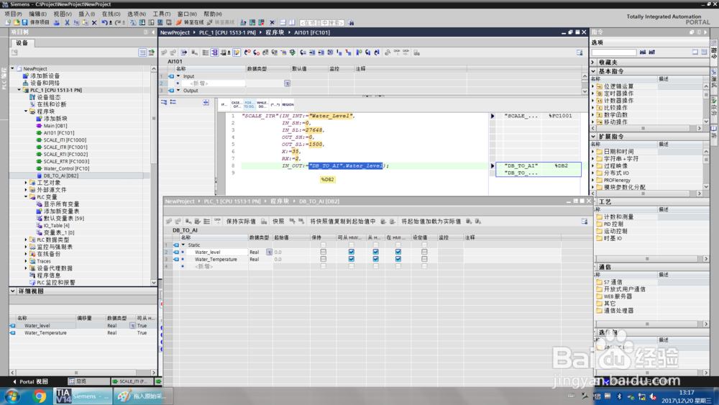Click the Delete X icon in main toolbar
The image size is (719, 405).
(x=94, y=22)
